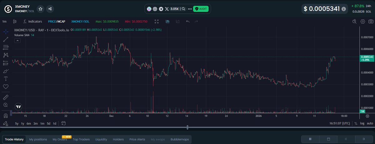Open the My Orders tab
The height and width of the screenshot is (144, 375).
point(60,139)
